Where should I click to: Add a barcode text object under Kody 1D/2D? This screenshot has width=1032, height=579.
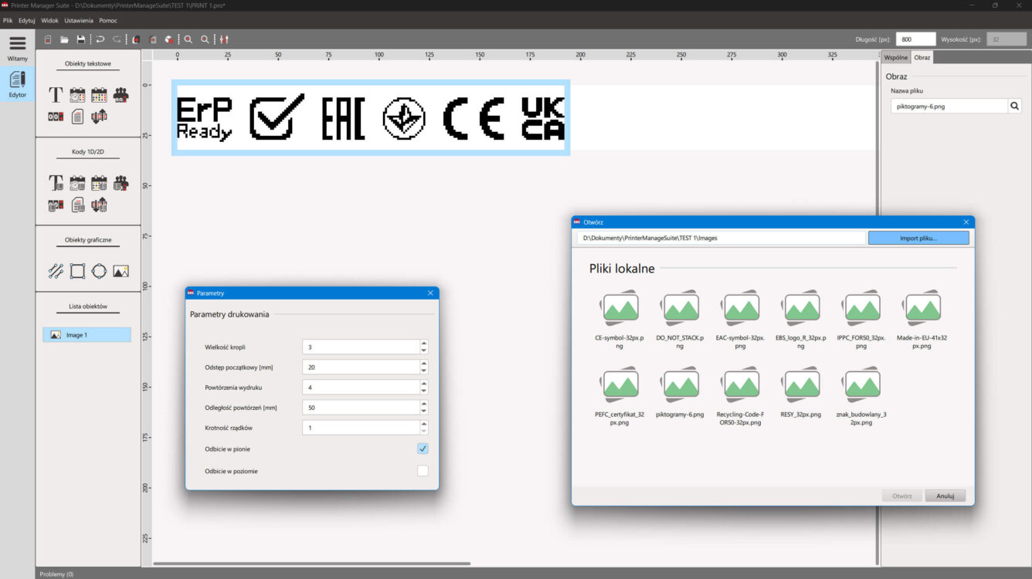coord(56,183)
